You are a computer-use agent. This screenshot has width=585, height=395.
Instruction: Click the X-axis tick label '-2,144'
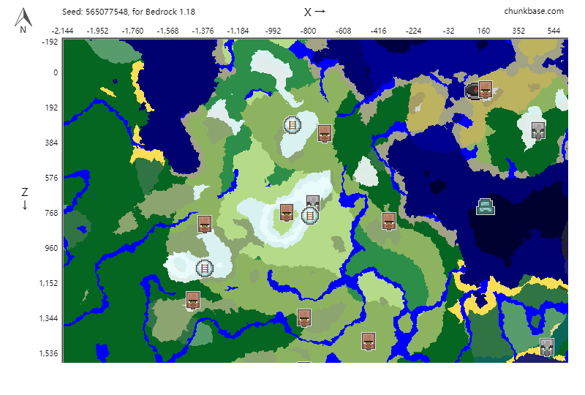tap(62, 31)
